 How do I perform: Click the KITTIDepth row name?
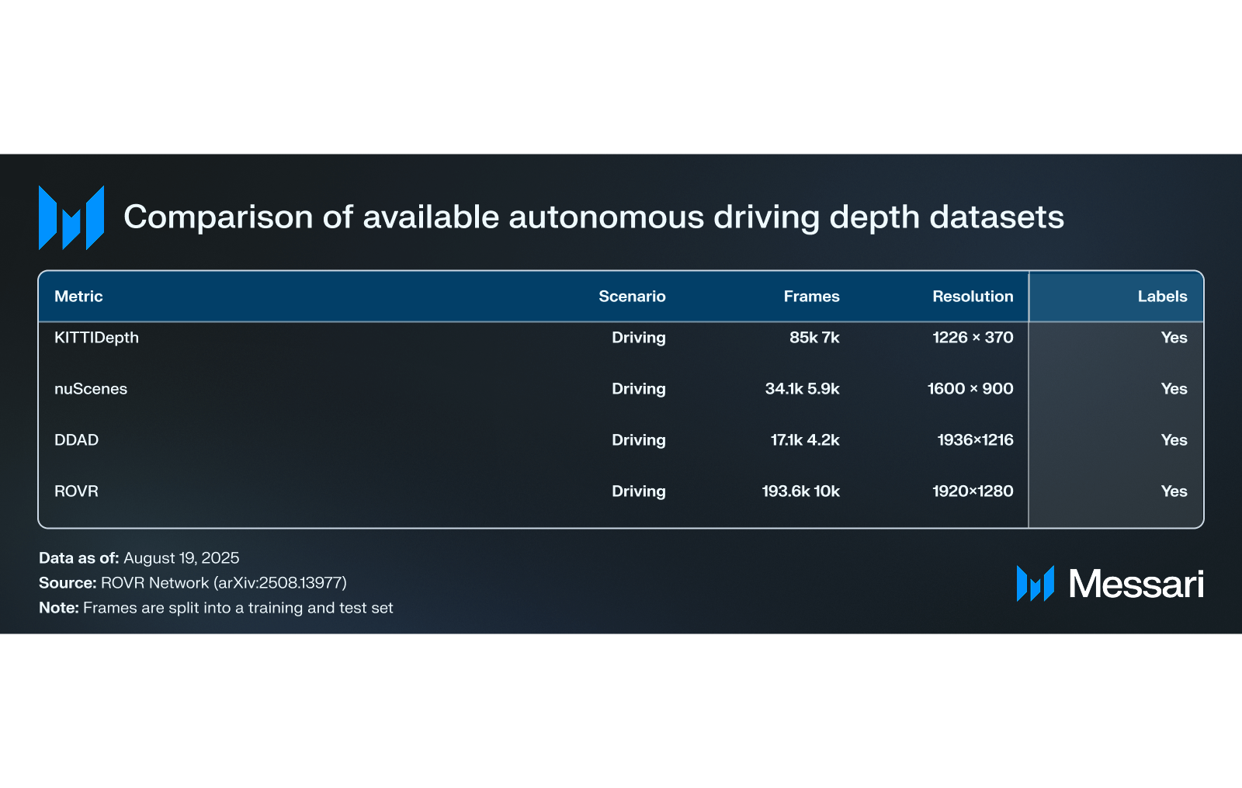pyautogui.click(x=96, y=338)
